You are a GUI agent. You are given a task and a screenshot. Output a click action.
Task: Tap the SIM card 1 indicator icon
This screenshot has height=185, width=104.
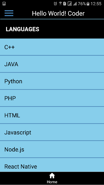tap(65, 4)
